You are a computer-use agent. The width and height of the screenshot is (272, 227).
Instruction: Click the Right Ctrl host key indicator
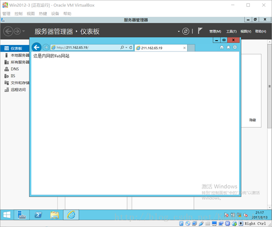point(255,224)
